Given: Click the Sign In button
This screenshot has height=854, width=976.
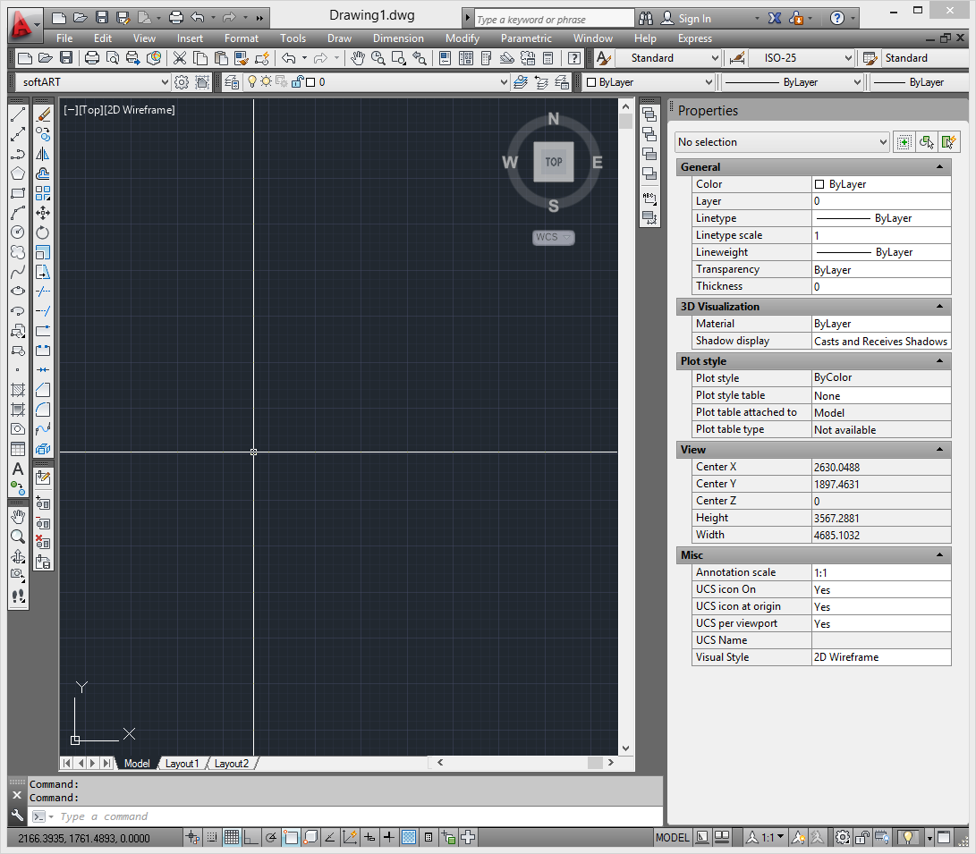Looking at the screenshot, I should [x=686, y=18].
